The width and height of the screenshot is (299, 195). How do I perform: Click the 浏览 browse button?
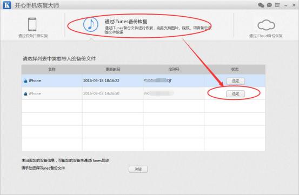(x=138, y=169)
